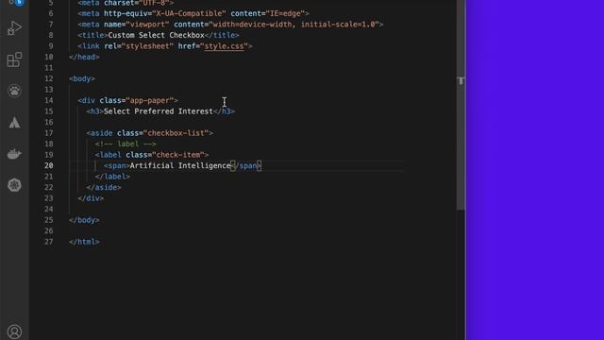This screenshot has width=604, height=340.
Task: Open the Extensions view
Action: tap(14, 59)
